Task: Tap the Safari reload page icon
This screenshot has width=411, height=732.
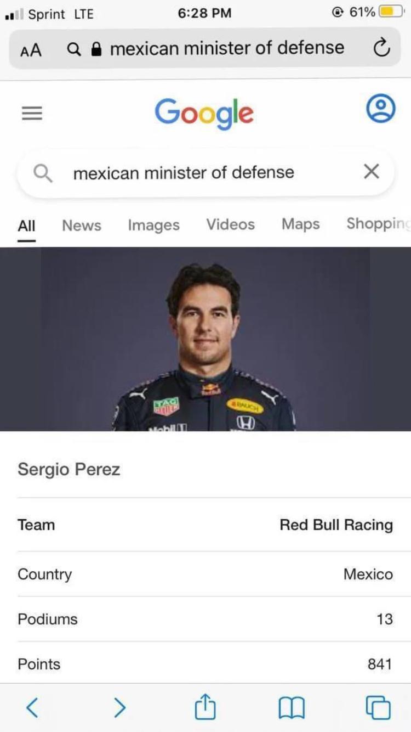Action: (381, 49)
